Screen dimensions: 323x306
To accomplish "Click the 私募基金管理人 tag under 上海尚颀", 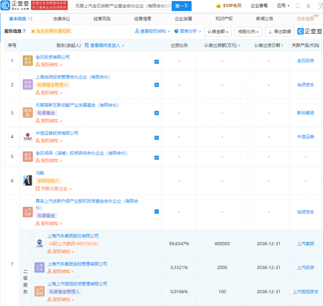I will pos(53,85).
